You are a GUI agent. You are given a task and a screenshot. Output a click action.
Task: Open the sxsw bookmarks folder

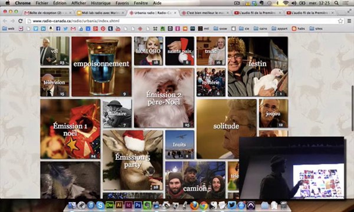coord(220,29)
